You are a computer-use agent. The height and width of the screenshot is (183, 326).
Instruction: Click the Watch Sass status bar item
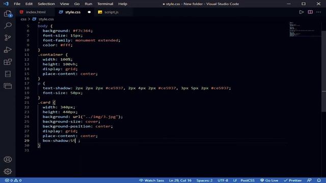pyautogui.click(x=151, y=180)
